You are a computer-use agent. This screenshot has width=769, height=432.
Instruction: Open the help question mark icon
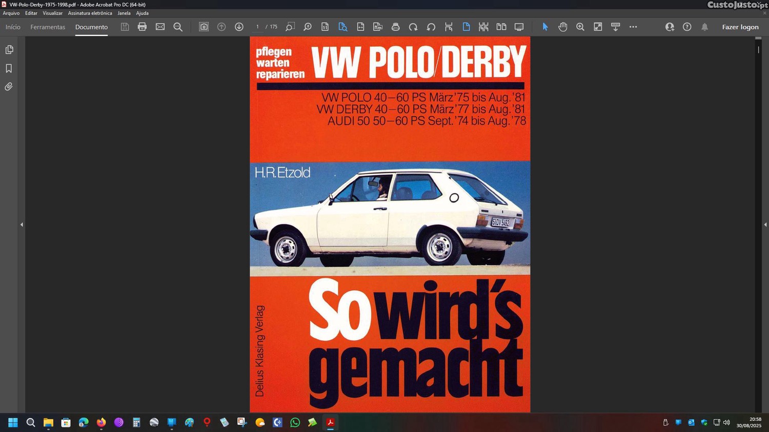[687, 27]
